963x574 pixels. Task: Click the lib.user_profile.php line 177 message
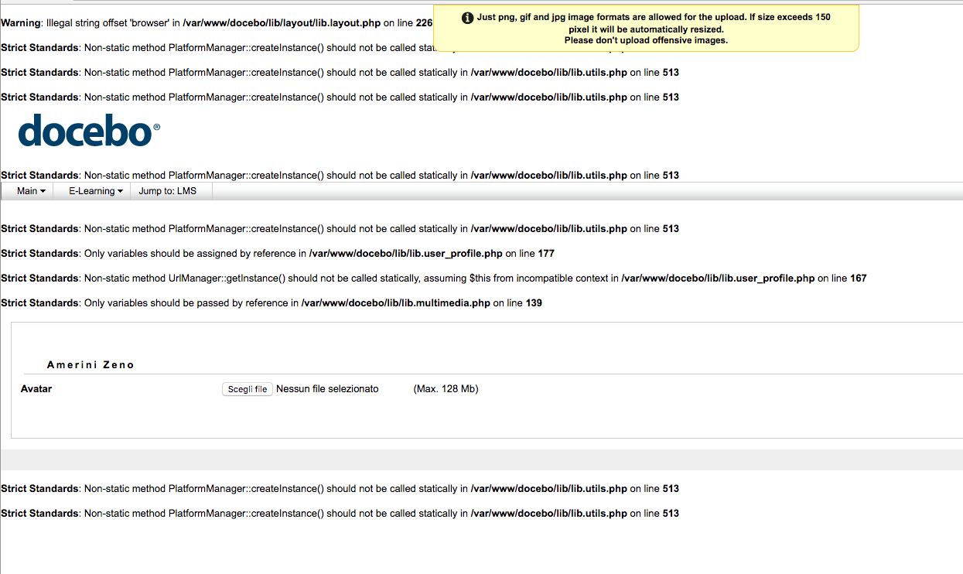(x=278, y=254)
